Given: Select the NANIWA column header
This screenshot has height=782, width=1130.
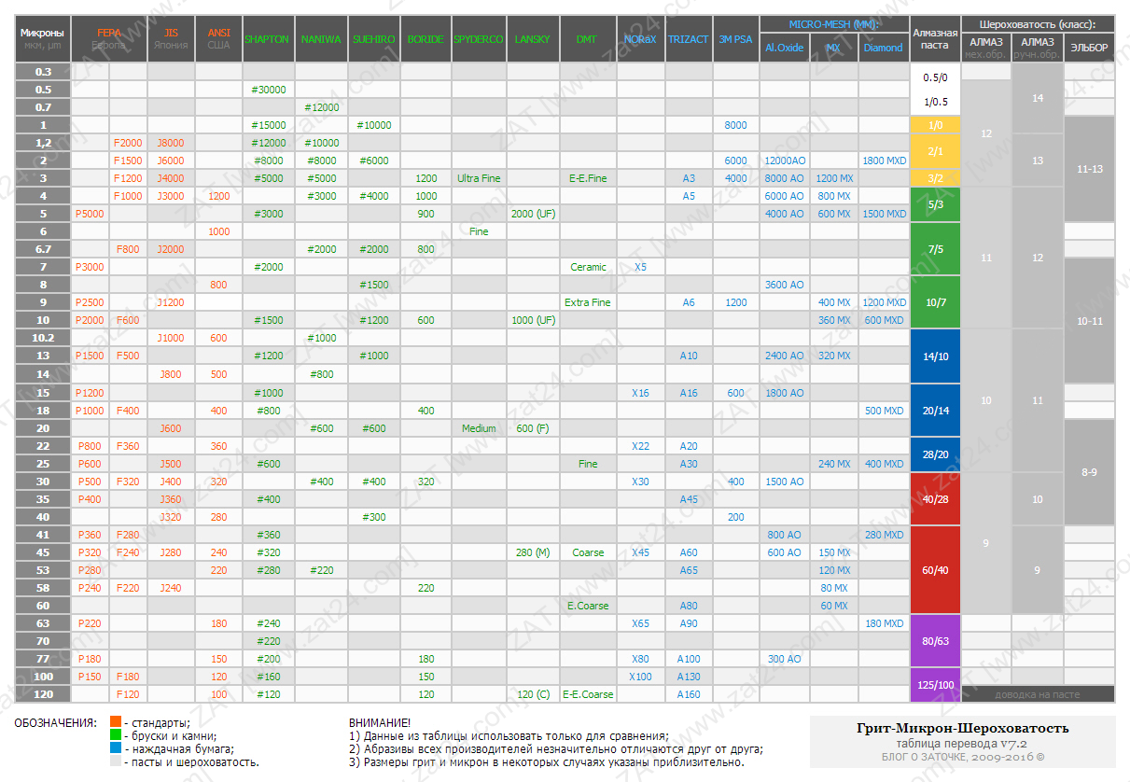Looking at the screenshot, I should tap(321, 39).
